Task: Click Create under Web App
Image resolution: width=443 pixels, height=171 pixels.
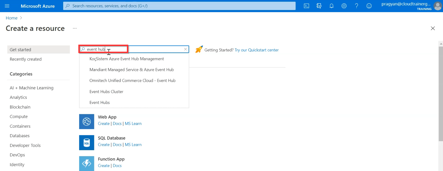Action: [x=104, y=123]
